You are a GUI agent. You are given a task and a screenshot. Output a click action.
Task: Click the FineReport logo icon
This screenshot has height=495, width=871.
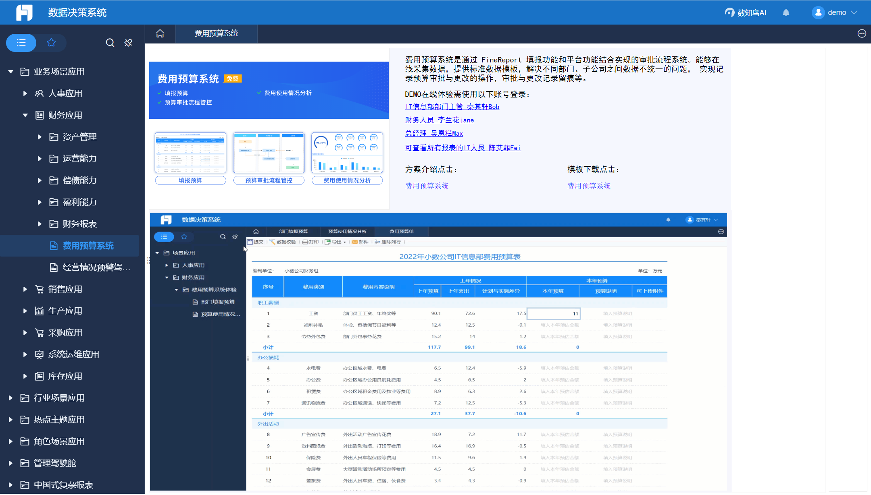[x=24, y=12]
